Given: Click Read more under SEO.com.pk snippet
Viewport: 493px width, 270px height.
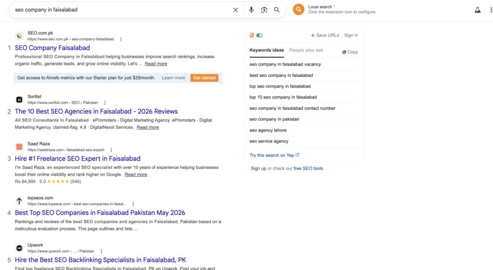Looking at the screenshot, I should point(156,64).
